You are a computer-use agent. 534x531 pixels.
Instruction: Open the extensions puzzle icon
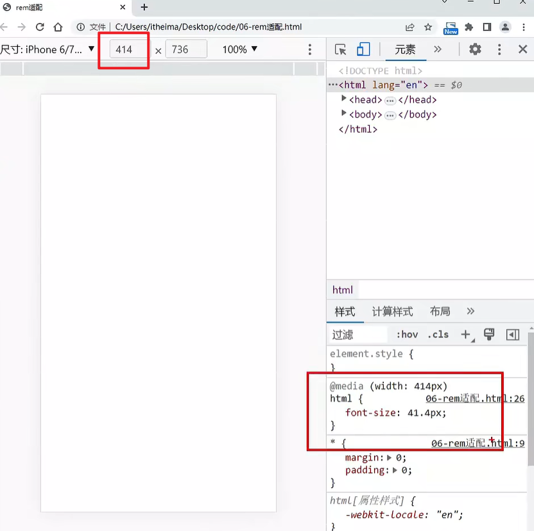[x=469, y=27]
